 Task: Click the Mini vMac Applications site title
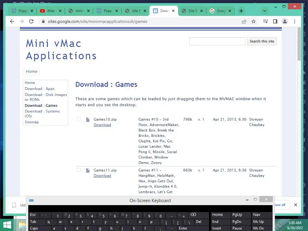[x=61, y=50]
